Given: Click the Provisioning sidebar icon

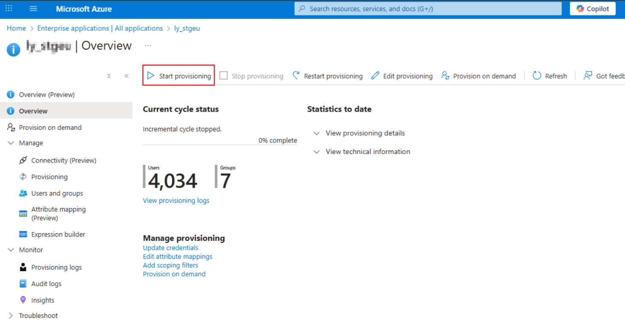Looking at the screenshot, I should click(23, 177).
